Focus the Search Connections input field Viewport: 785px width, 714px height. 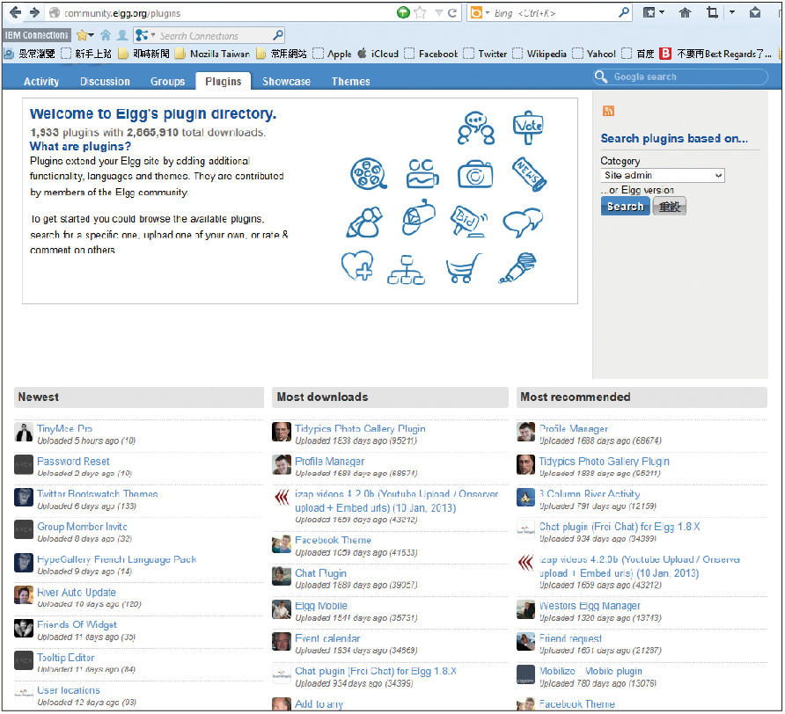click(x=214, y=35)
